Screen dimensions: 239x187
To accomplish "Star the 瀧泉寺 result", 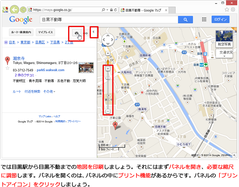I will point(7,68).
